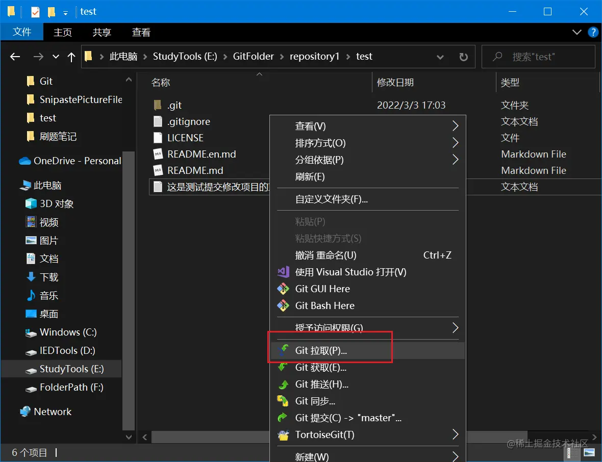Click the 视频 film icon
The image size is (602, 462).
31,222
